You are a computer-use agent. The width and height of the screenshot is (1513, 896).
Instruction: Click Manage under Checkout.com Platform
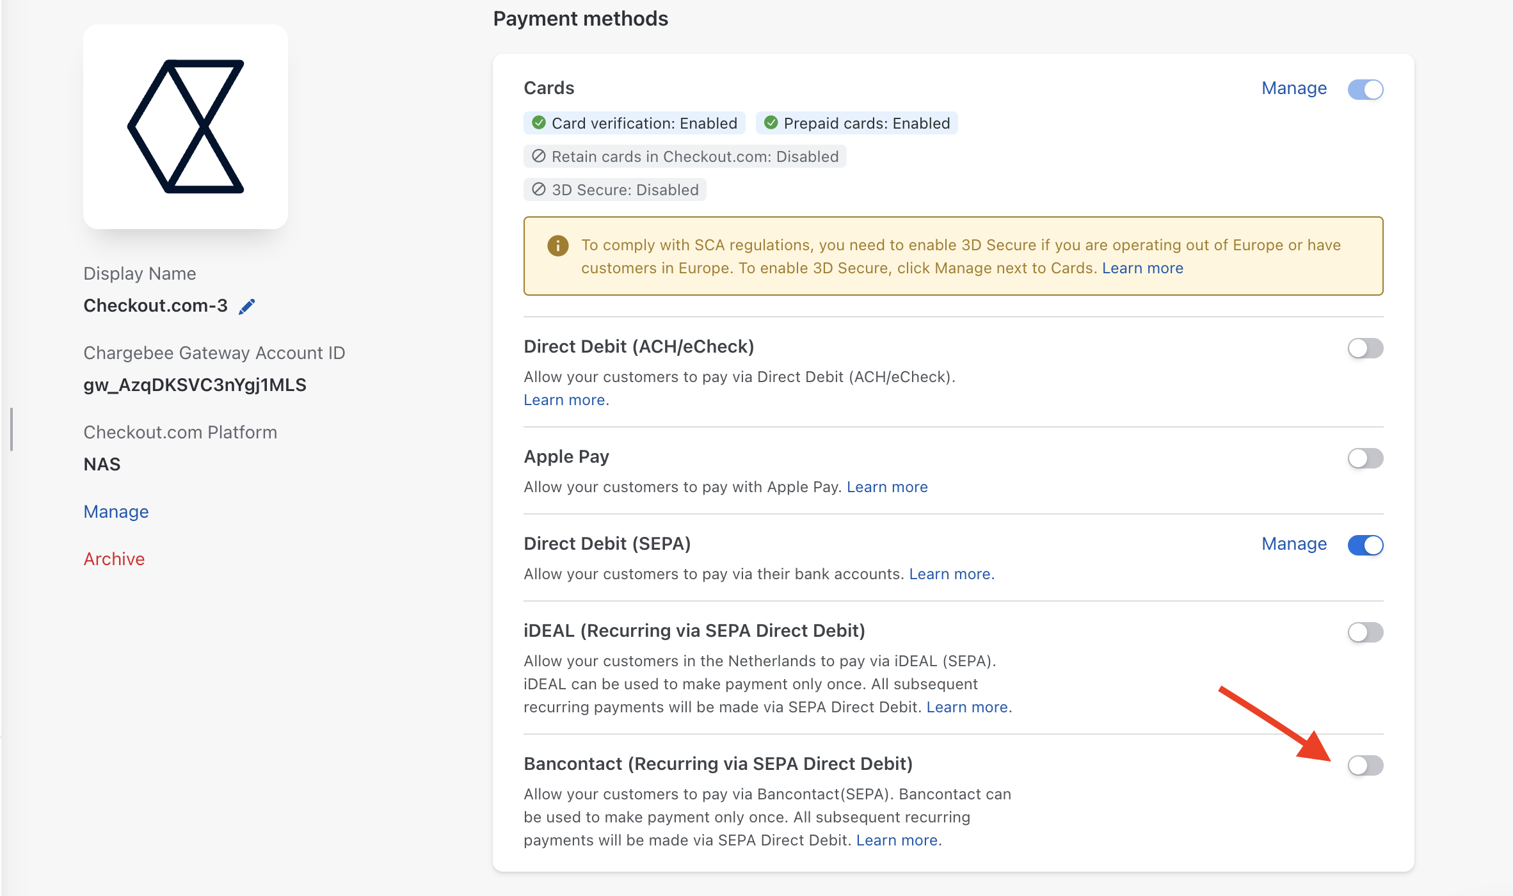coord(116,512)
